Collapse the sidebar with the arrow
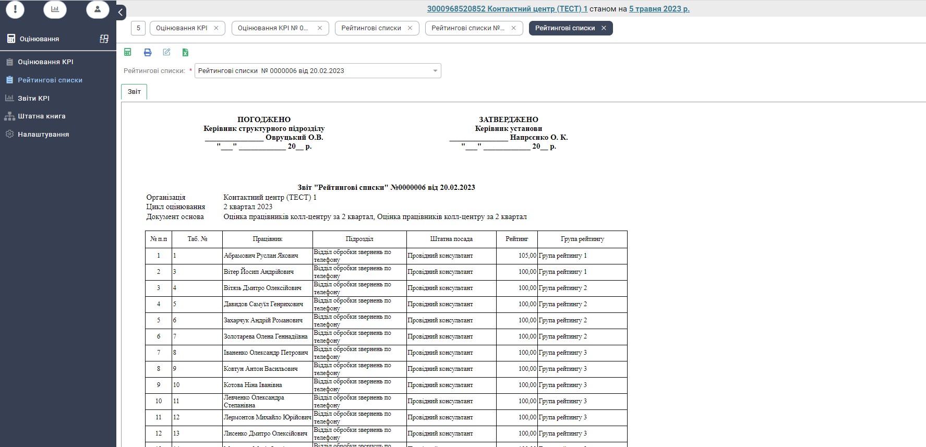Image resolution: width=926 pixels, height=447 pixels. point(121,12)
